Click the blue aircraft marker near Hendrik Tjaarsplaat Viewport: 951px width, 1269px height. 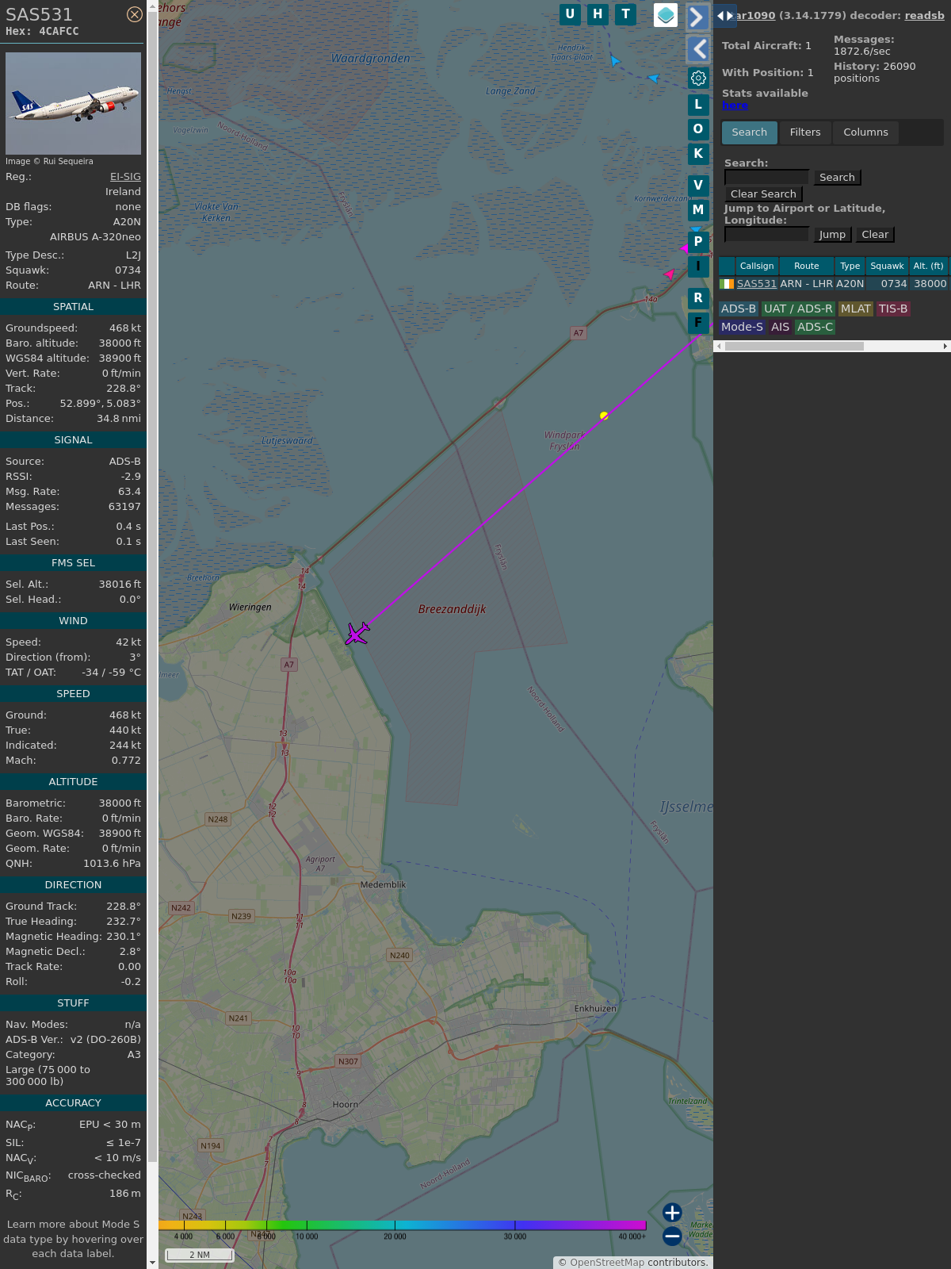tap(615, 60)
